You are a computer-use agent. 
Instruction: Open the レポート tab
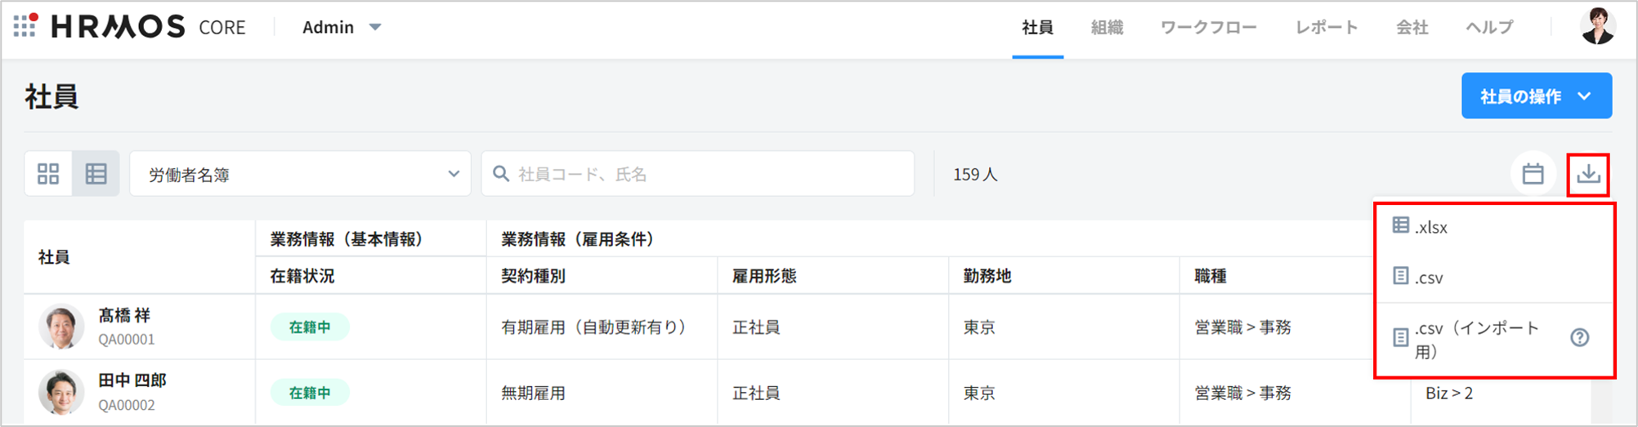pyautogui.click(x=1327, y=27)
